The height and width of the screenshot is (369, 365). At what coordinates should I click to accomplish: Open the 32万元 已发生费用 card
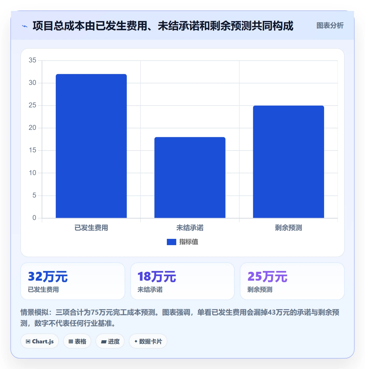pos(73,281)
